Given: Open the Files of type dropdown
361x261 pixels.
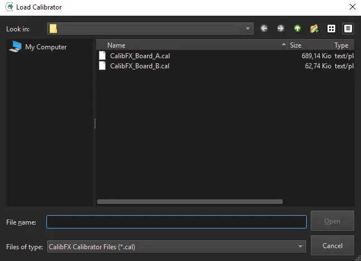Looking at the screenshot, I should [301, 246].
